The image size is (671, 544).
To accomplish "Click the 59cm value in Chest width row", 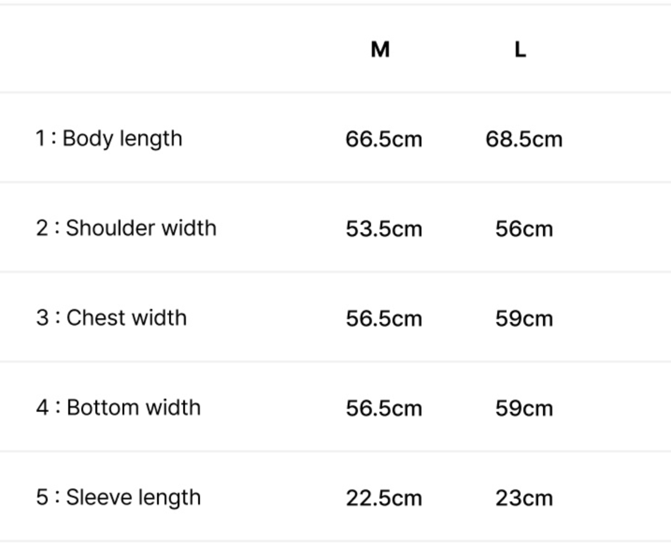I will (x=524, y=319).
